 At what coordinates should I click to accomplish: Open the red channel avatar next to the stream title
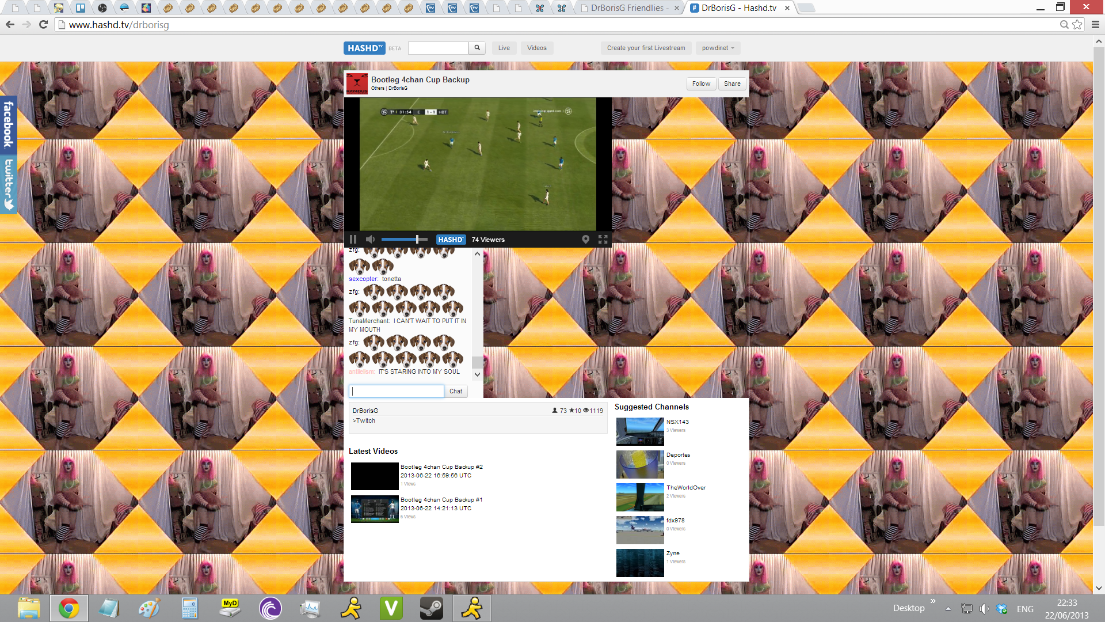pyautogui.click(x=357, y=84)
